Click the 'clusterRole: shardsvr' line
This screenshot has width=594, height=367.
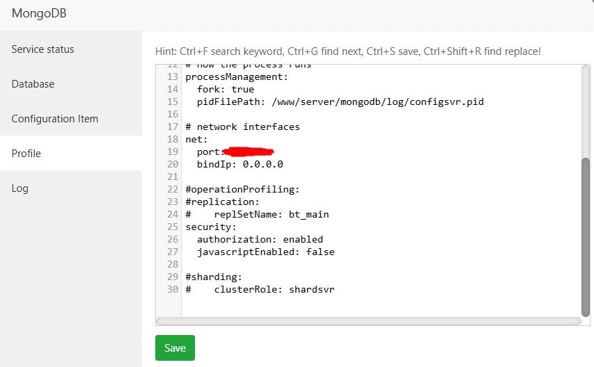tap(260, 289)
